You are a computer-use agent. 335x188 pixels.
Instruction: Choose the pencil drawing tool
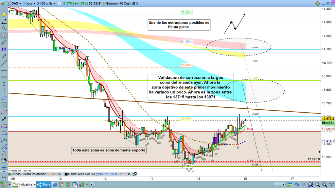[4, 22]
